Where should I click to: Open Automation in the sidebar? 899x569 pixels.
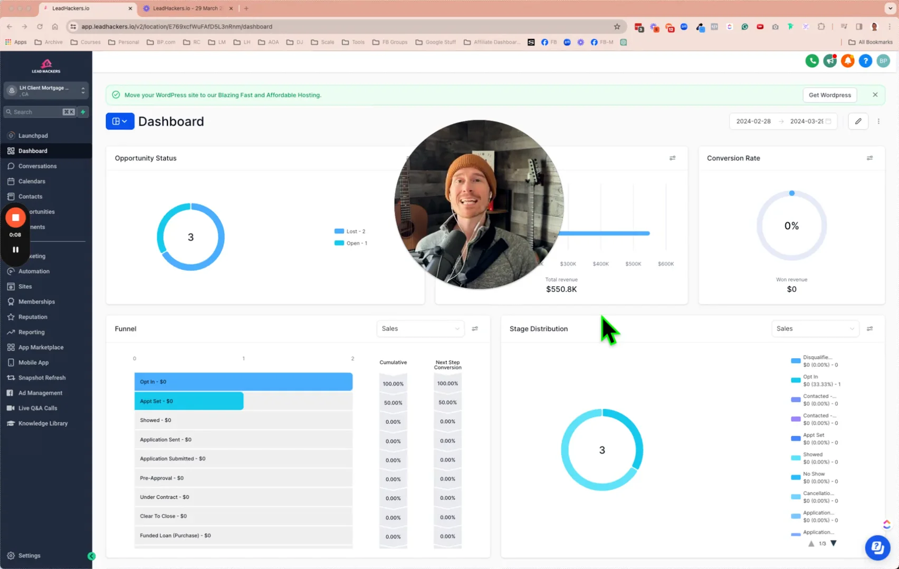(x=34, y=271)
